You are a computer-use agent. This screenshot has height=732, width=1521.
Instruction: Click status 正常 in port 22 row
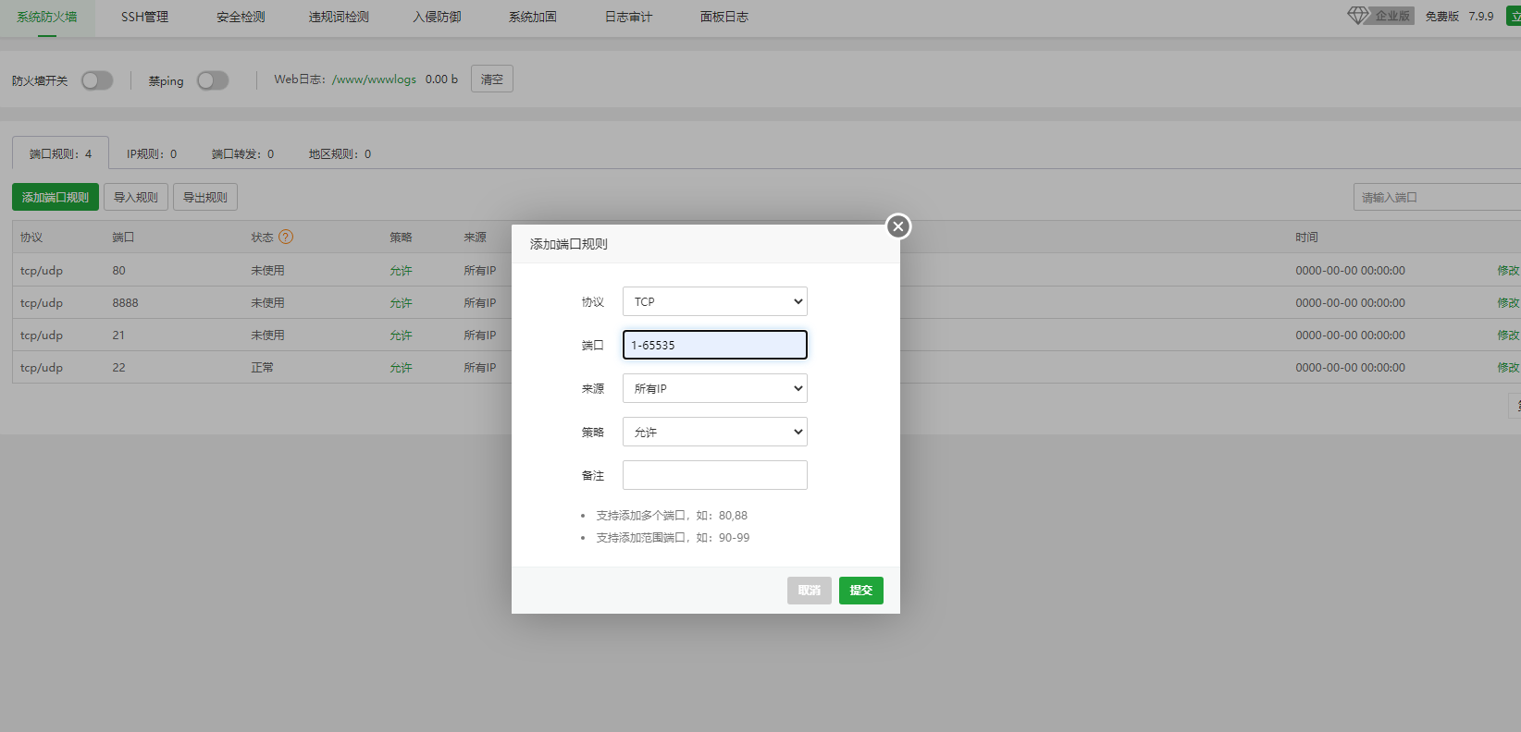(262, 367)
